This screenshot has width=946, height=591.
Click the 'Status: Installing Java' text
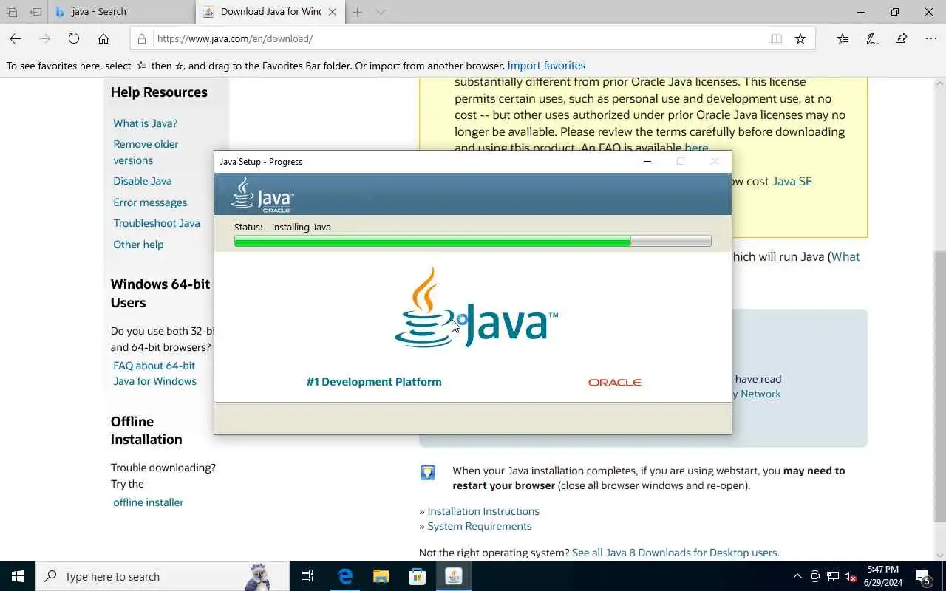282,227
